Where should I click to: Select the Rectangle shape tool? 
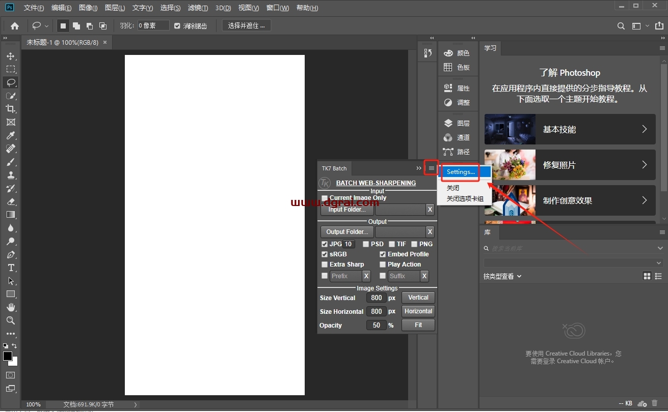pos(11,294)
